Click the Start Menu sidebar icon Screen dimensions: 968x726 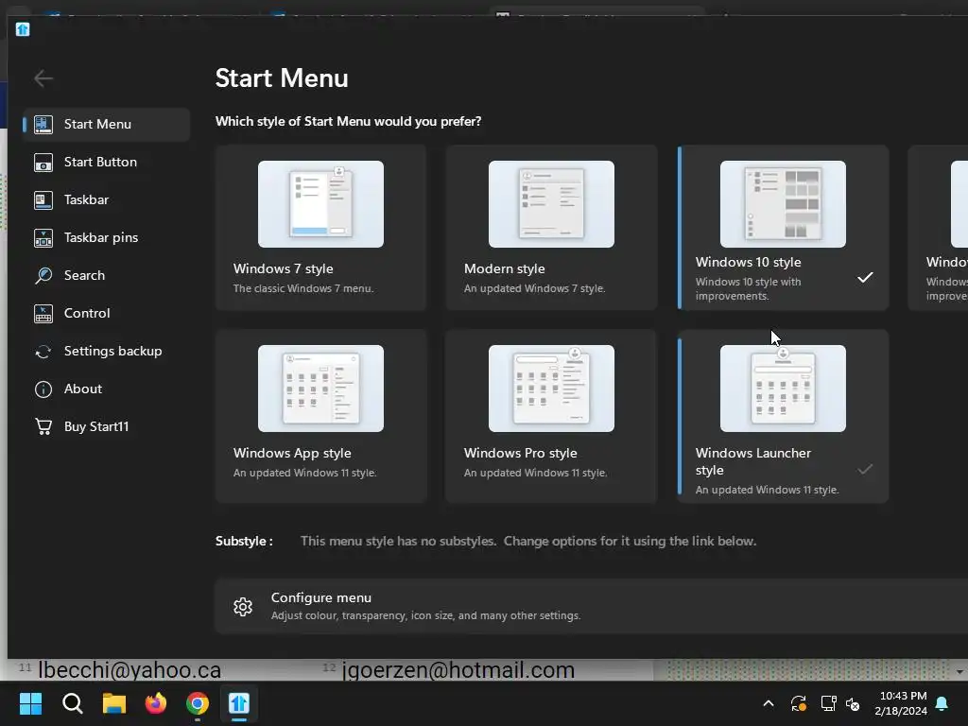point(43,124)
